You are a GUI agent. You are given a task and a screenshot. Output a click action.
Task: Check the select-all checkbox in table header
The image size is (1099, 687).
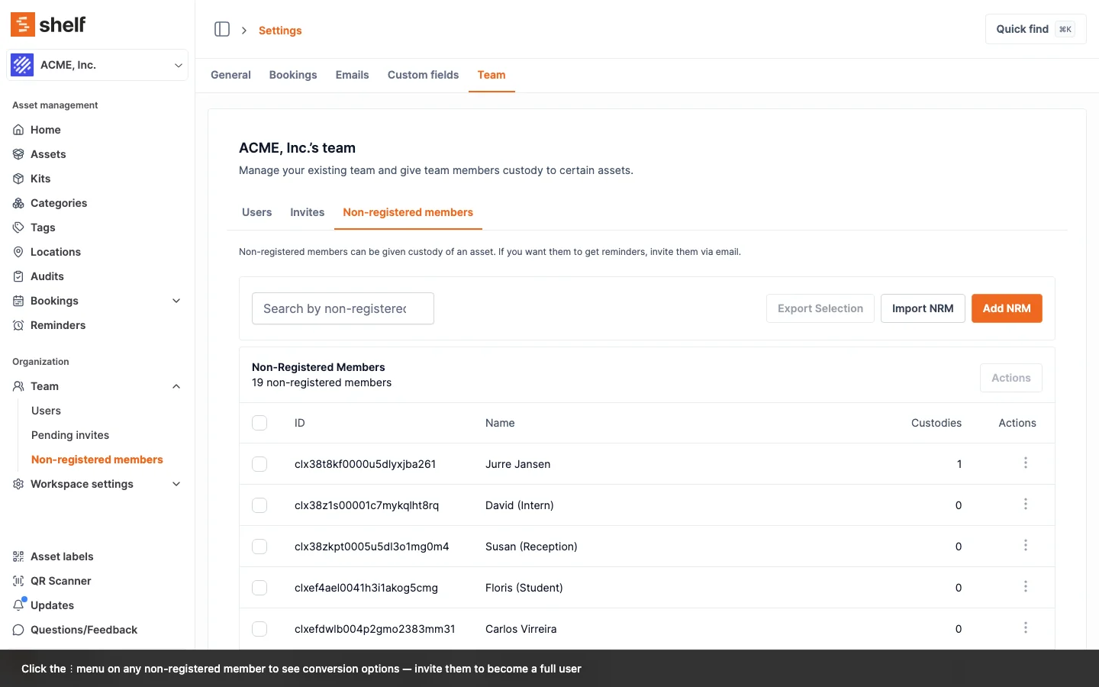click(259, 423)
